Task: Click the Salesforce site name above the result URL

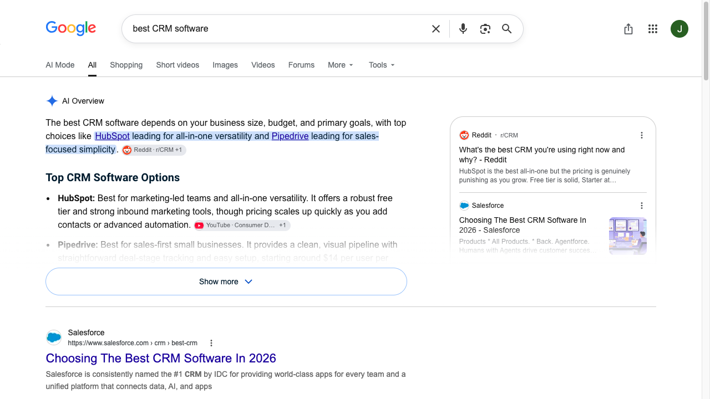Action: click(x=86, y=332)
